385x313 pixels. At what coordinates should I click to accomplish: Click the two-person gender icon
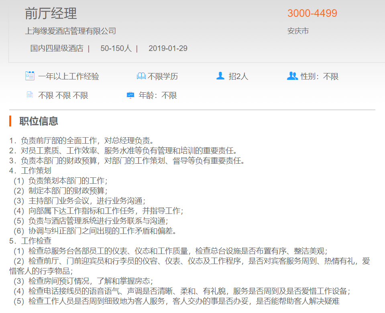pos(292,76)
